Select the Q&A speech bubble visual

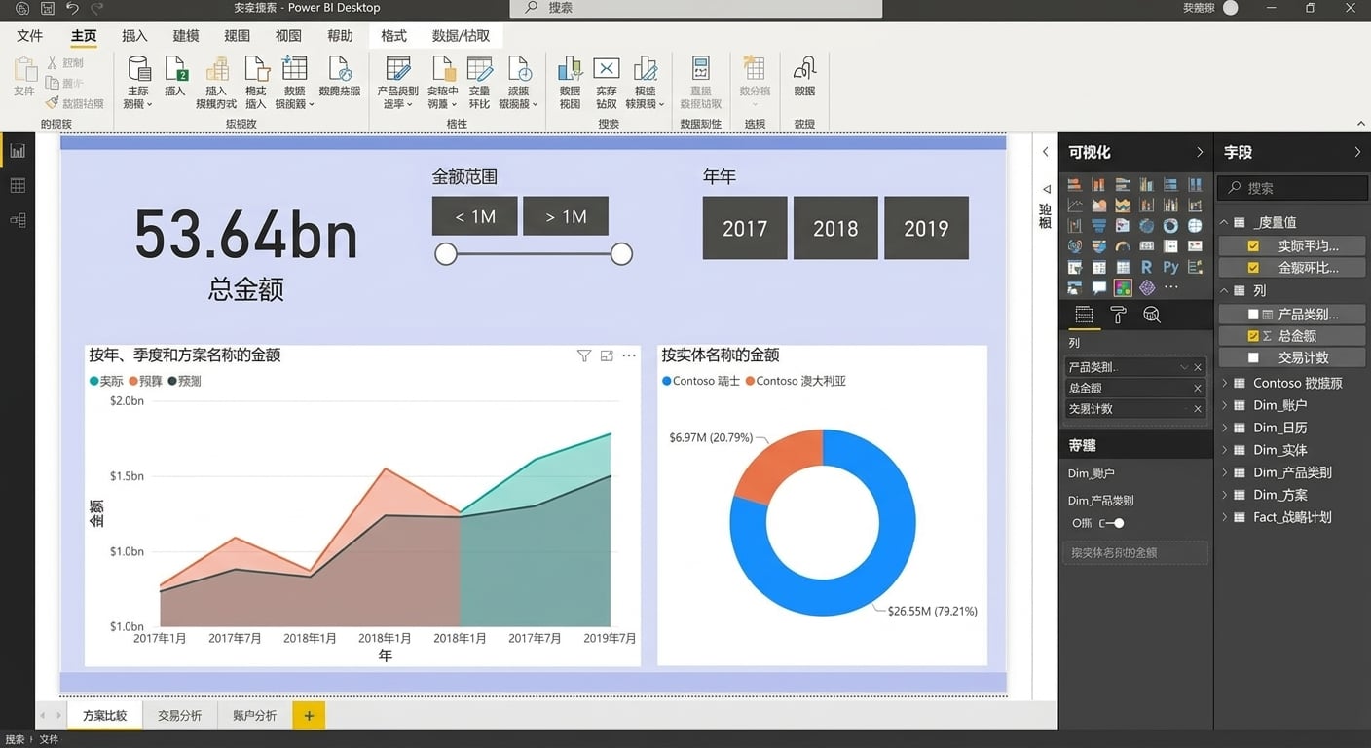point(1099,287)
